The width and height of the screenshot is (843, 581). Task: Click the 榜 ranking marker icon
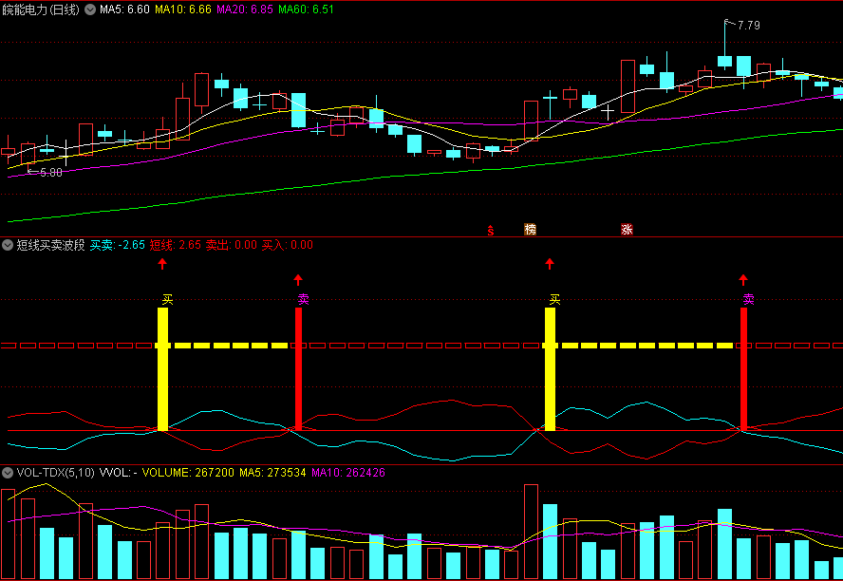click(x=530, y=230)
